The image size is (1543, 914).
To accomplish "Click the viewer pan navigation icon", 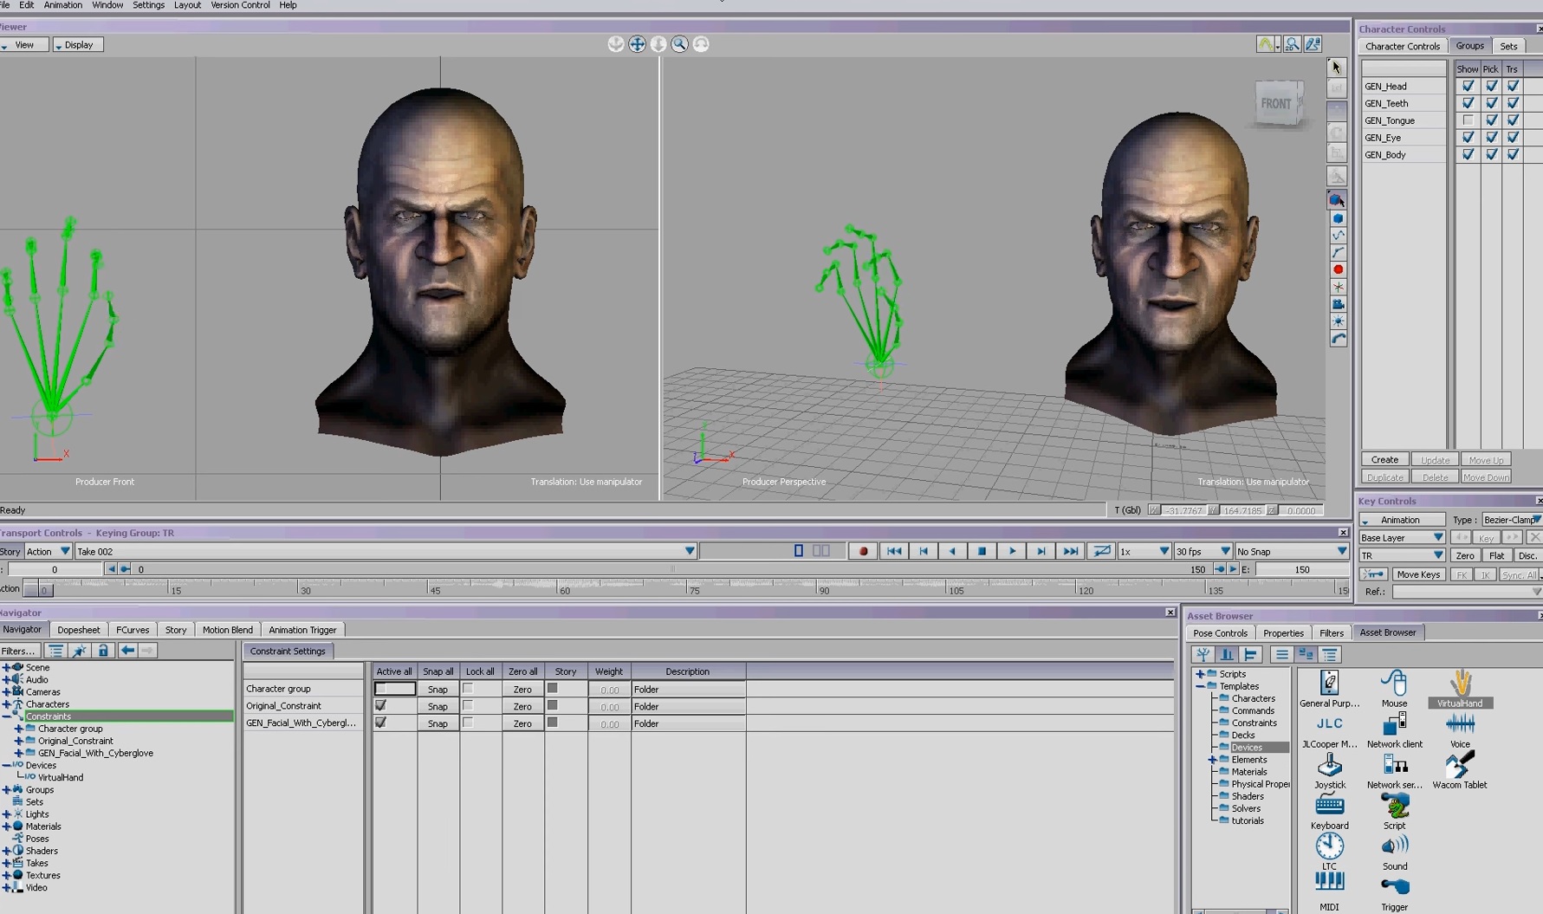I will [637, 44].
